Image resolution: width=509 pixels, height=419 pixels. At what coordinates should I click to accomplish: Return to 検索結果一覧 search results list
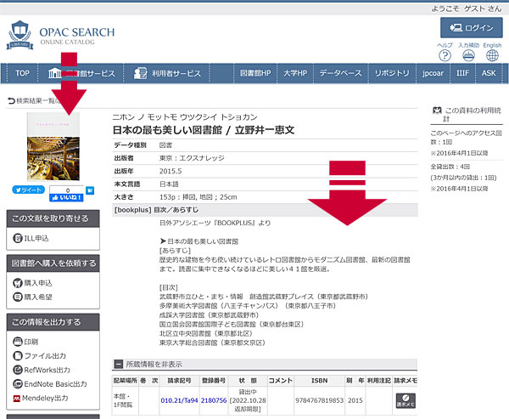[34, 101]
